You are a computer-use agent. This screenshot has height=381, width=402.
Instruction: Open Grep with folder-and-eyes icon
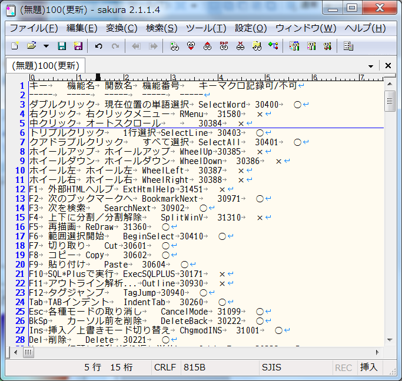[257, 46]
